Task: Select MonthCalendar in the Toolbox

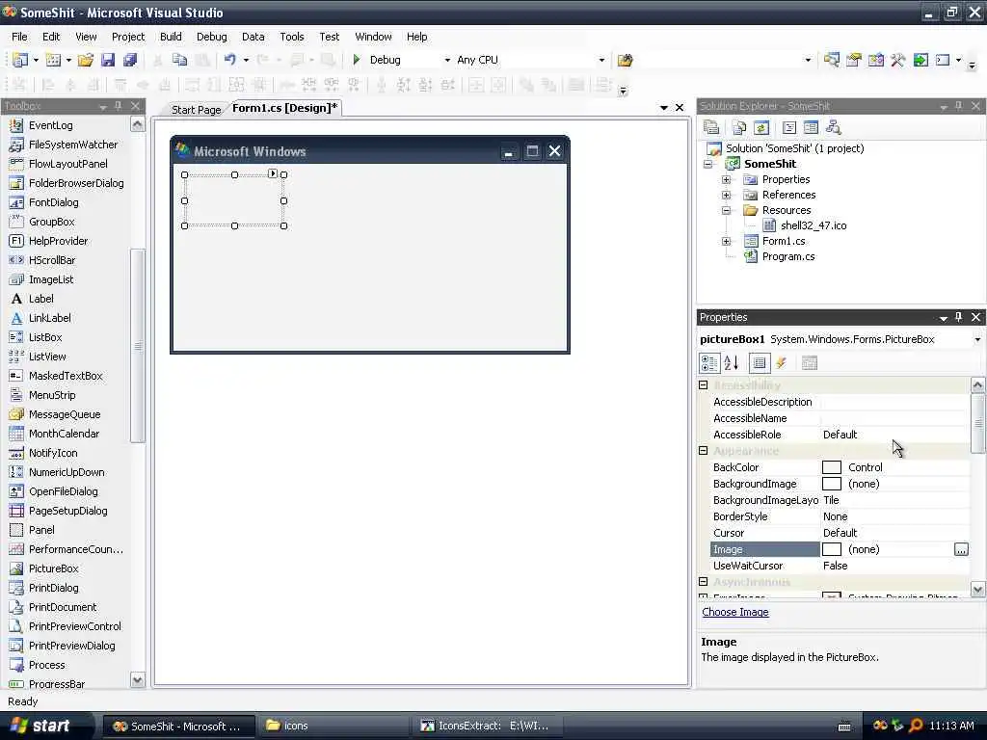Action: [x=64, y=434]
